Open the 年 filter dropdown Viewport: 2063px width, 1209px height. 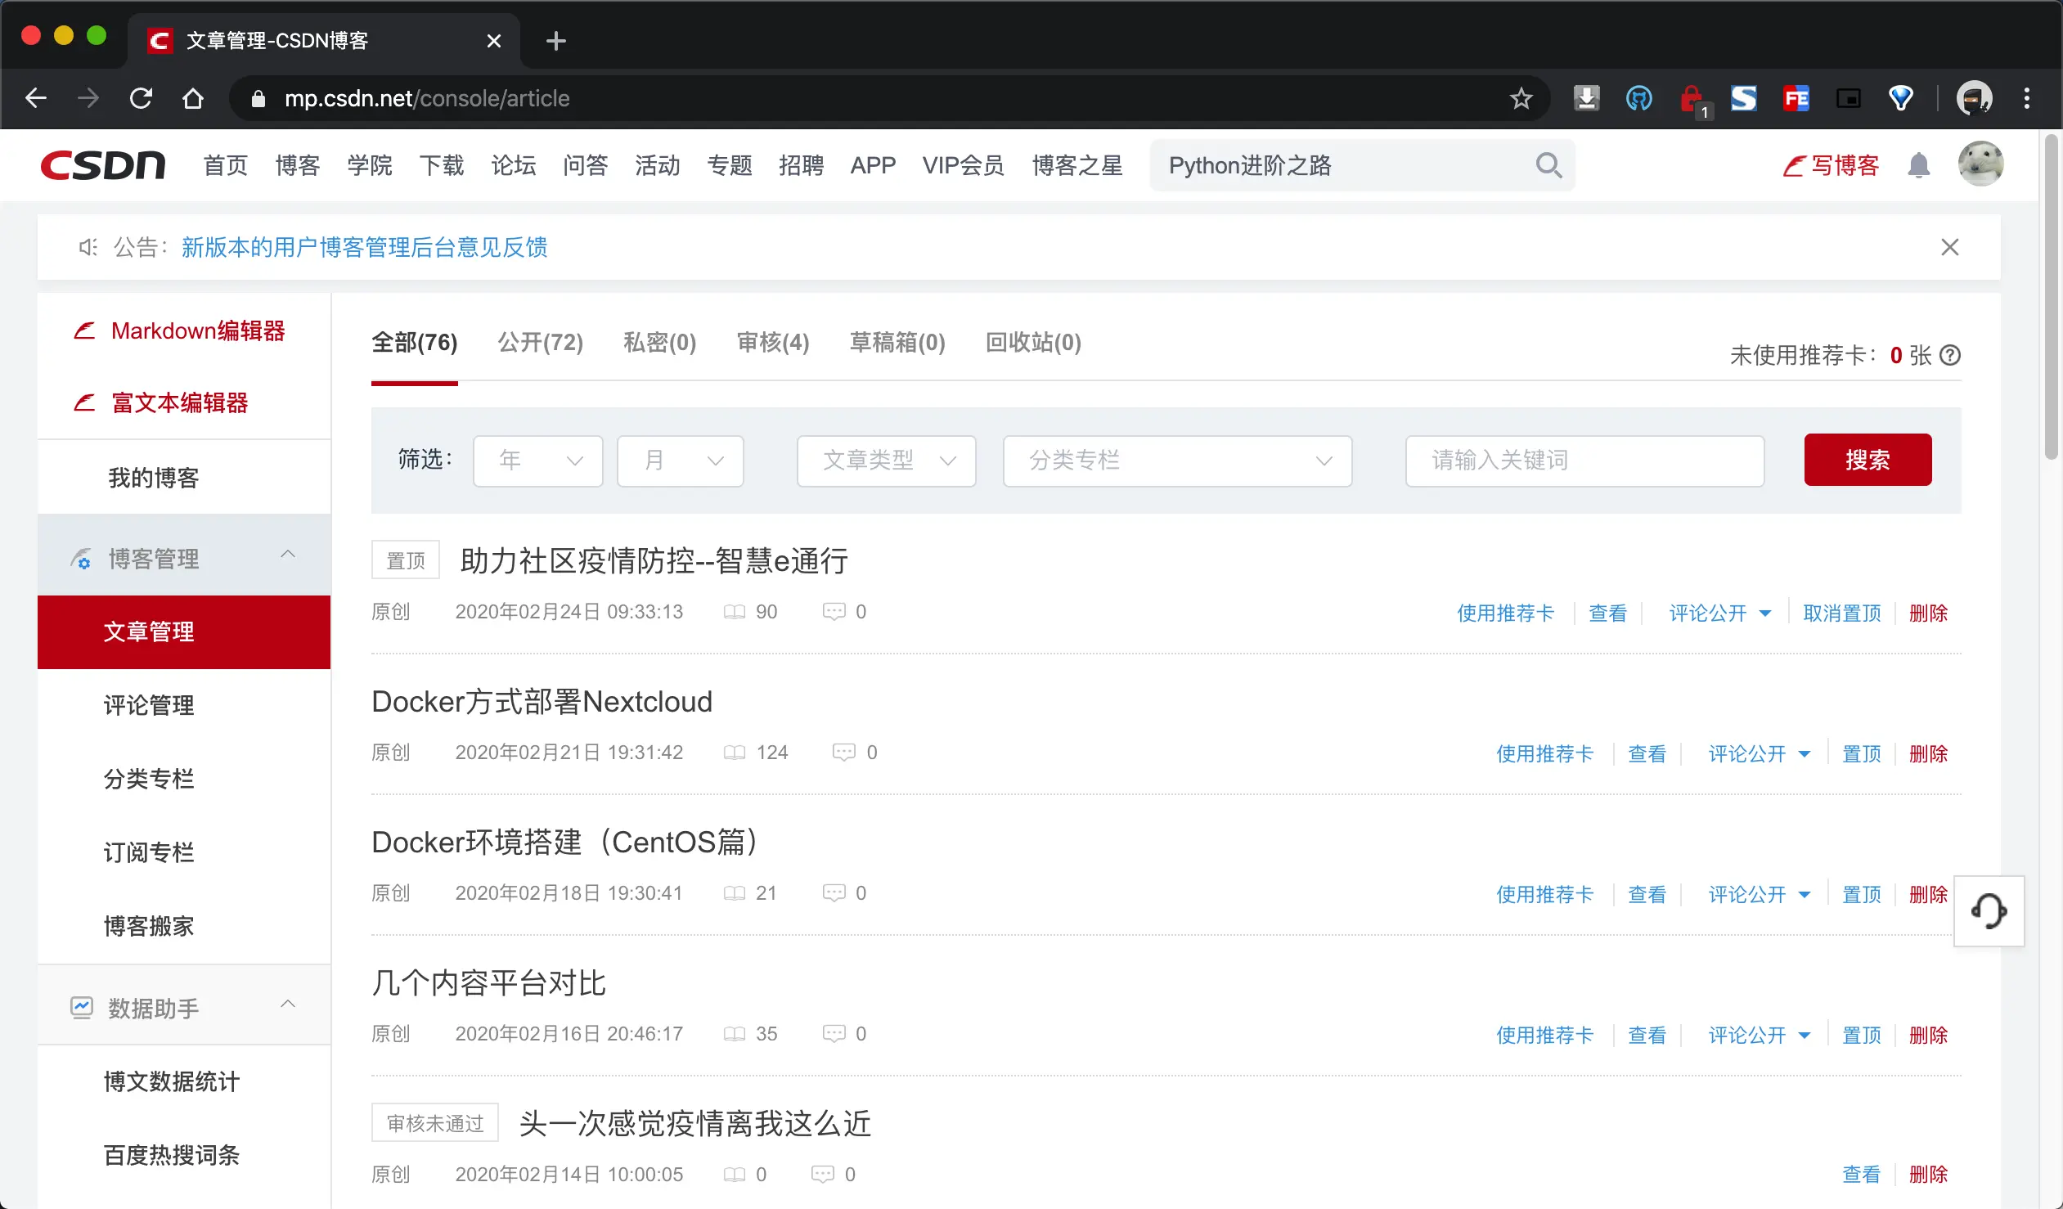[x=537, y=460]
